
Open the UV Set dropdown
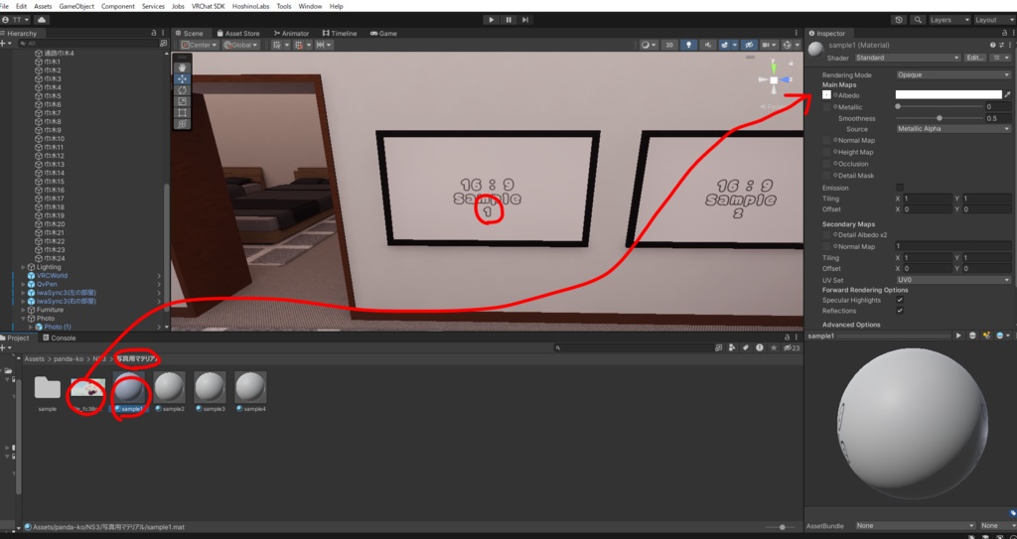[x=953, y=280]
